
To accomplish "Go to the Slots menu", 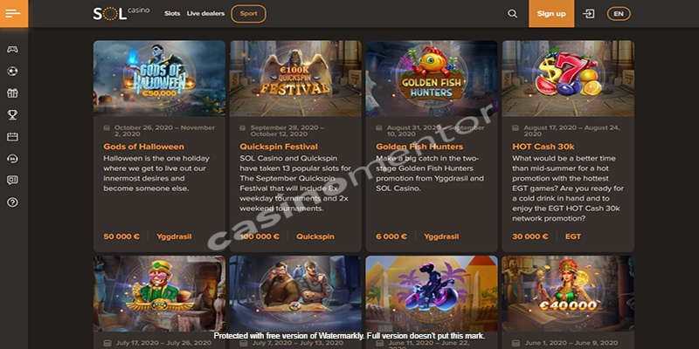I will 172,13.
